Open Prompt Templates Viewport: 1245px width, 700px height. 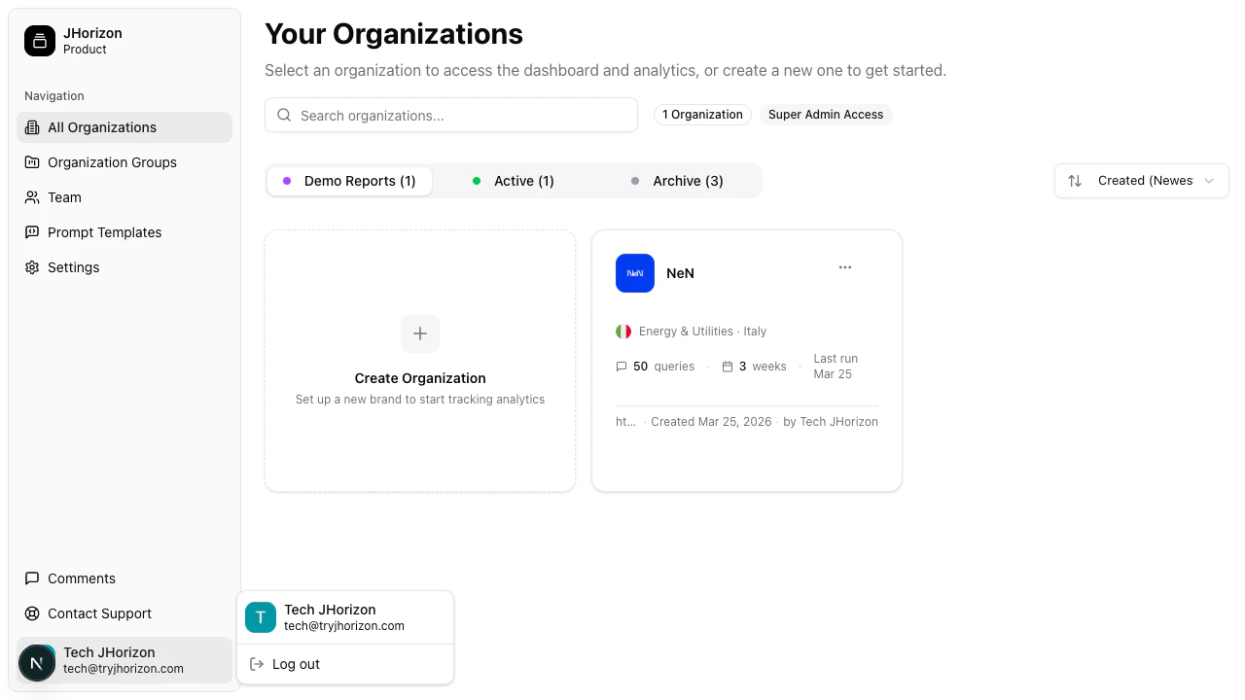(103, 232)
